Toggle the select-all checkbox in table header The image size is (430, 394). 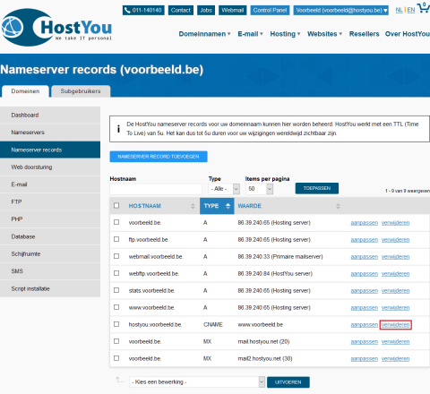point(116,205)
